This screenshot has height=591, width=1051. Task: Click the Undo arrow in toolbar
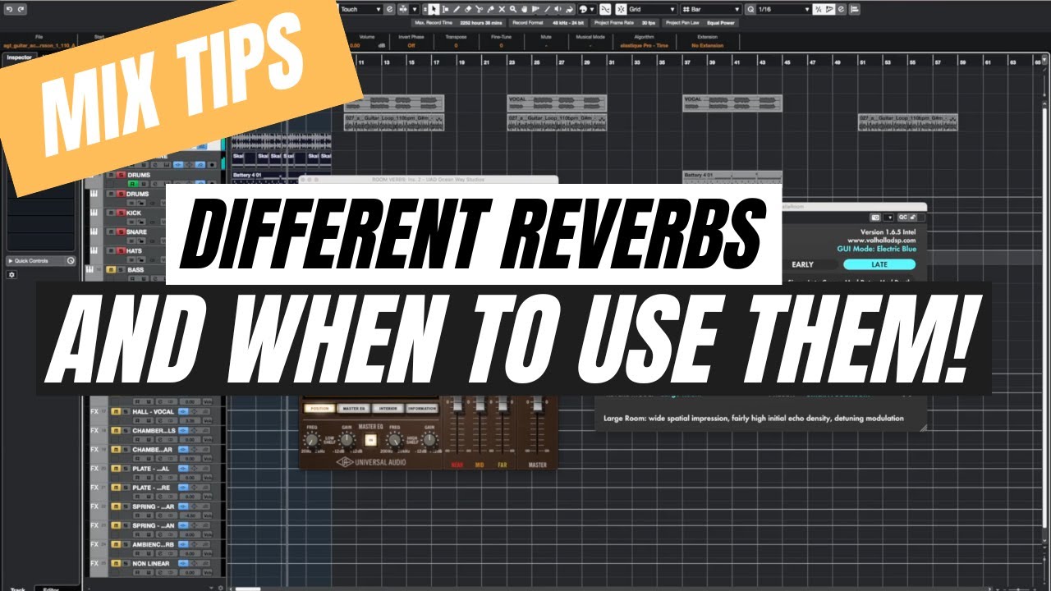click(x=8, y=9)
